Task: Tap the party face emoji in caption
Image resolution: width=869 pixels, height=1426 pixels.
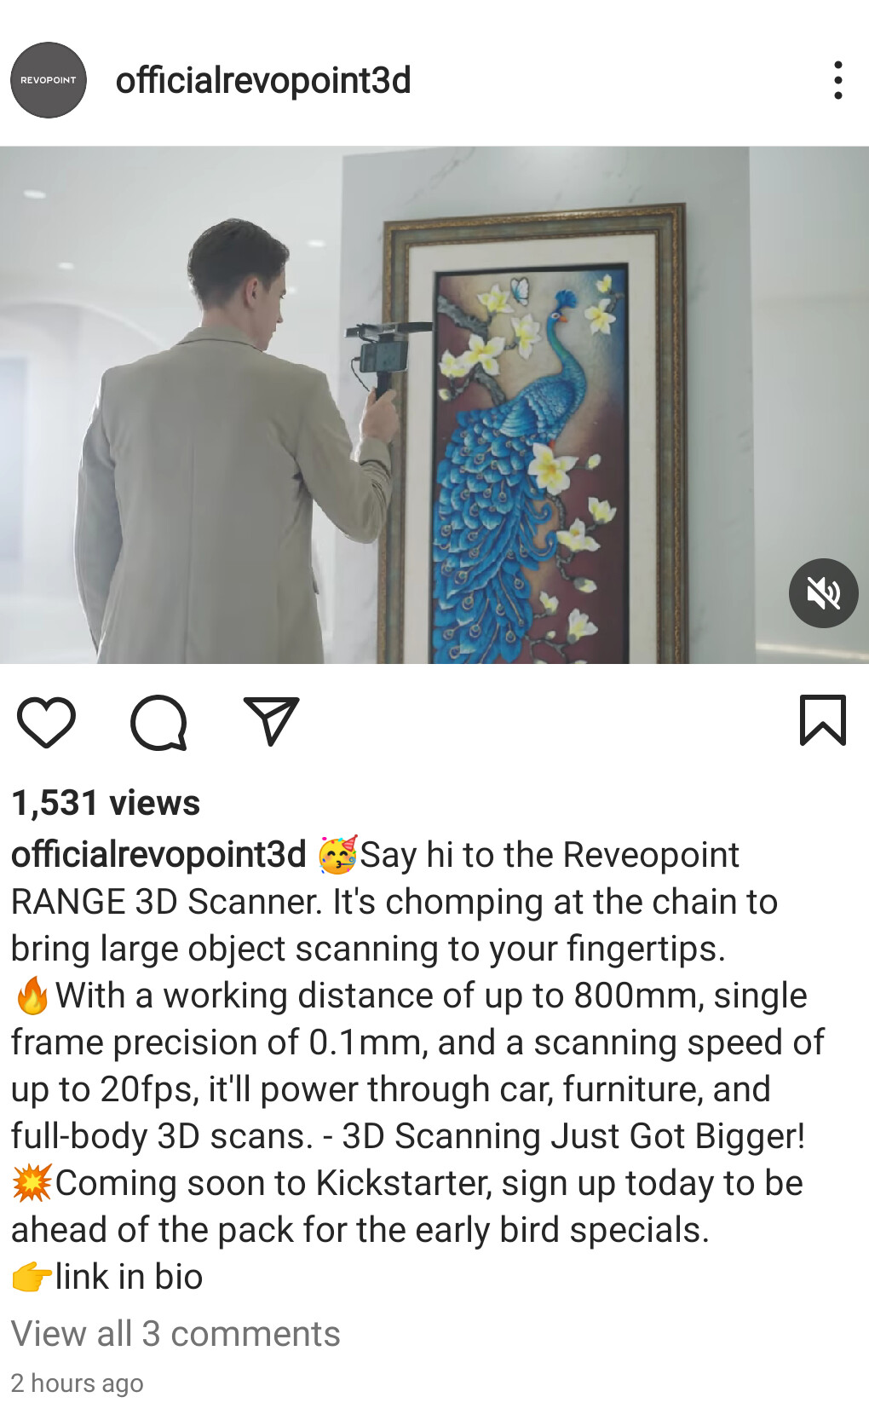Action: click(337, 854)
